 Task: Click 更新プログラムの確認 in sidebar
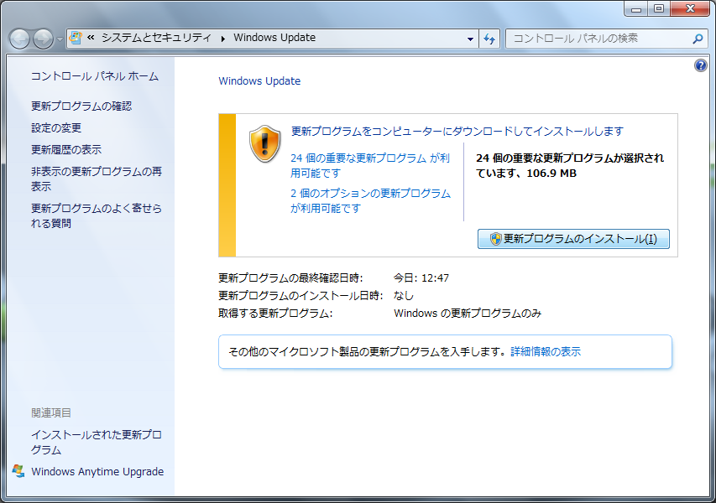point(81,106)
